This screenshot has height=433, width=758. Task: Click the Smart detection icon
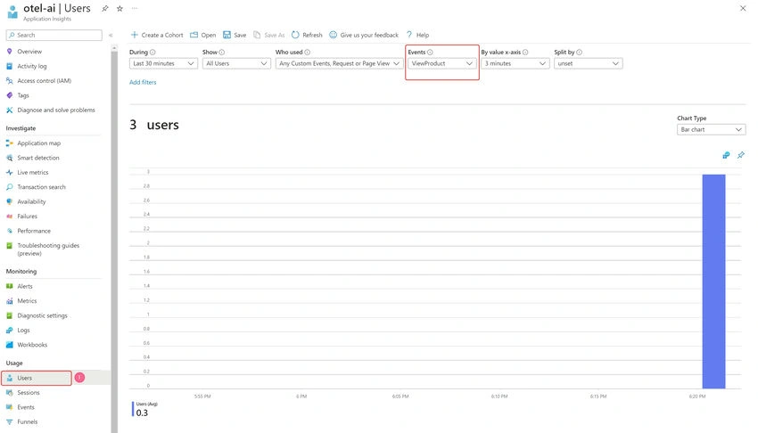tap(9, 158)
